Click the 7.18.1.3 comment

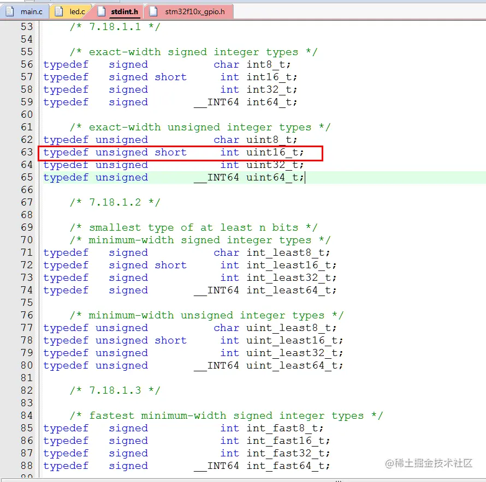[115, 390]
